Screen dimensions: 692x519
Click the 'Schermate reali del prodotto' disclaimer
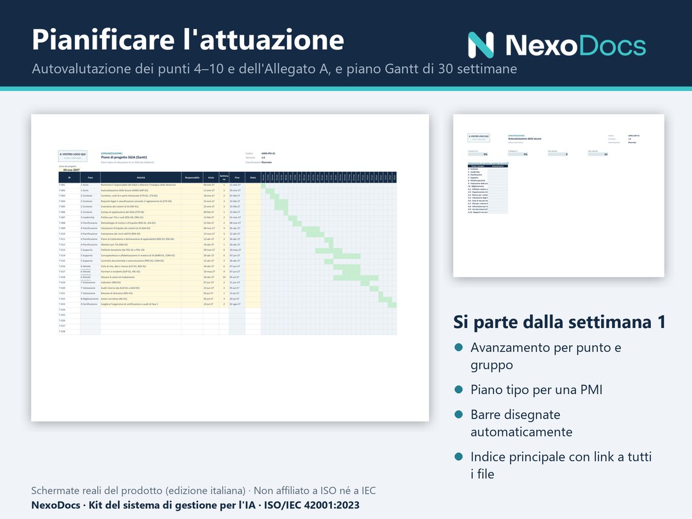[204, 491]
